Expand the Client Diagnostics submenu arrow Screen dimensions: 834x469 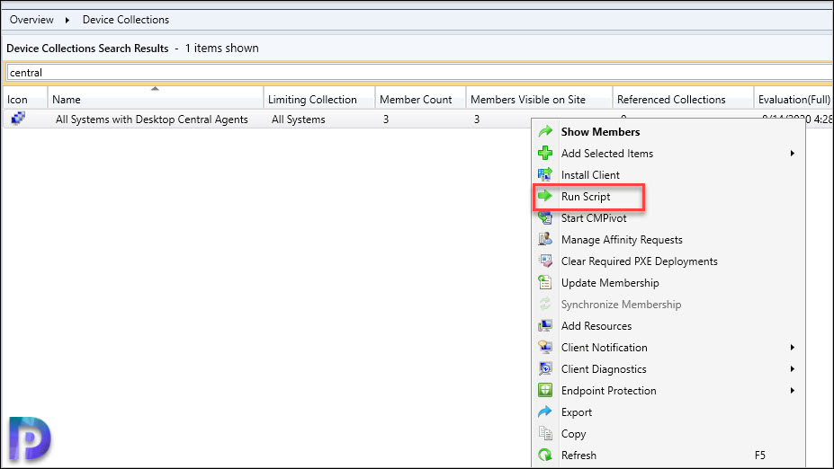793,369
